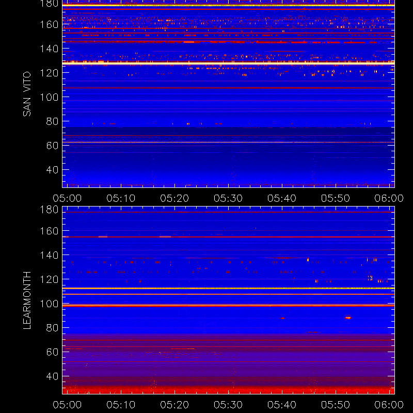
Task: Click the SAN VITO axis title
Action: (x=27, y=94)
